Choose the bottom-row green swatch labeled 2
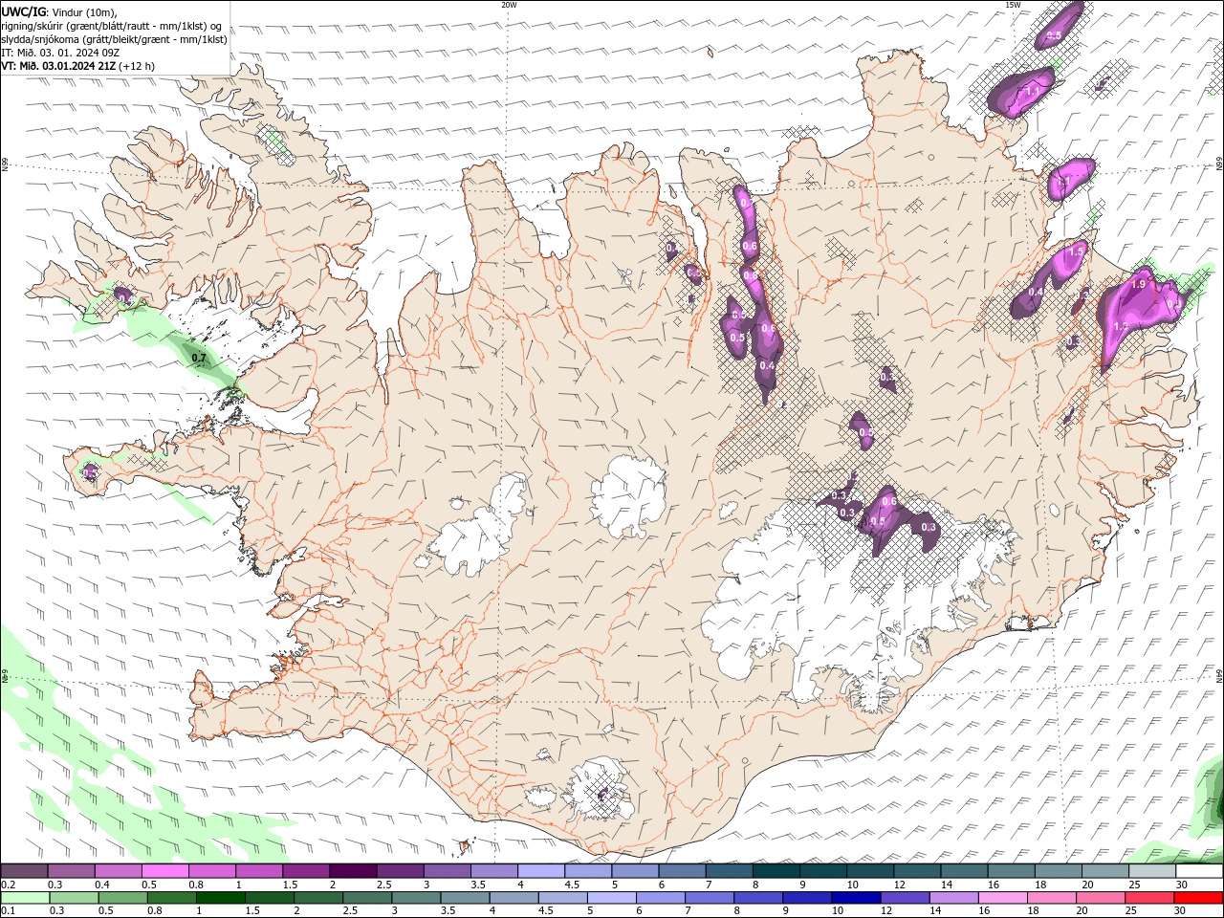The height and width of the screenshot is (918, 1224). coord(318,898)
